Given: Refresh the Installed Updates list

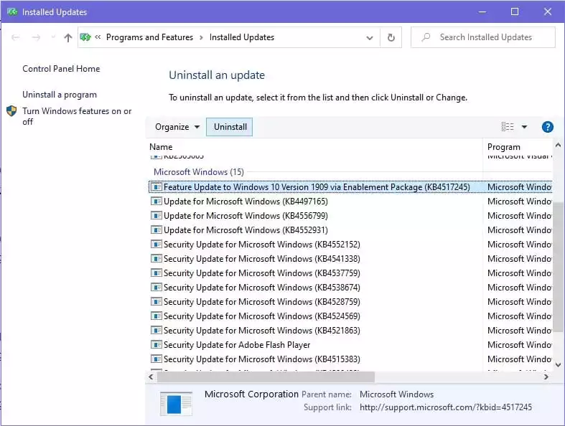Looking at the screenshot, I should pyautogui.click(x=391, y=37).
